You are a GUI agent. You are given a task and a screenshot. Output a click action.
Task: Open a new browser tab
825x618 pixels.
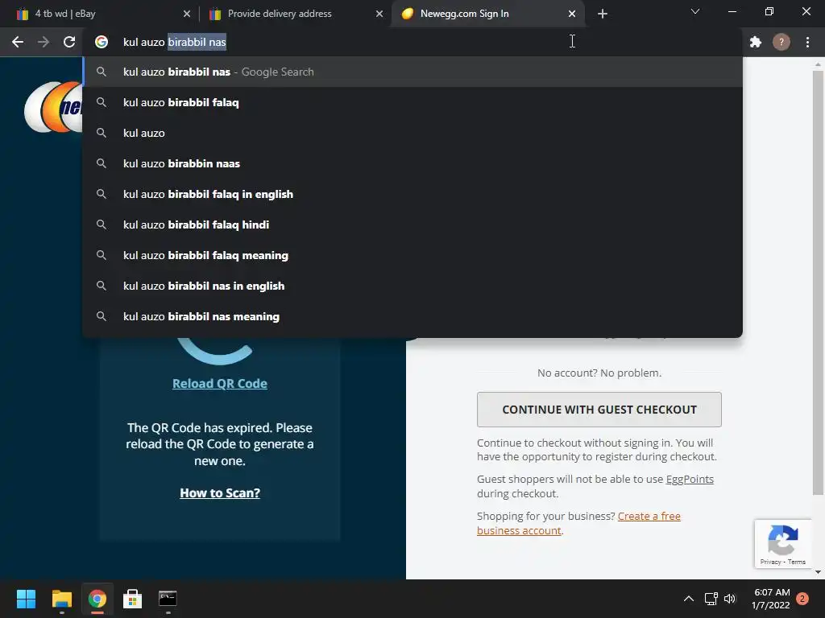coord(603,14)
